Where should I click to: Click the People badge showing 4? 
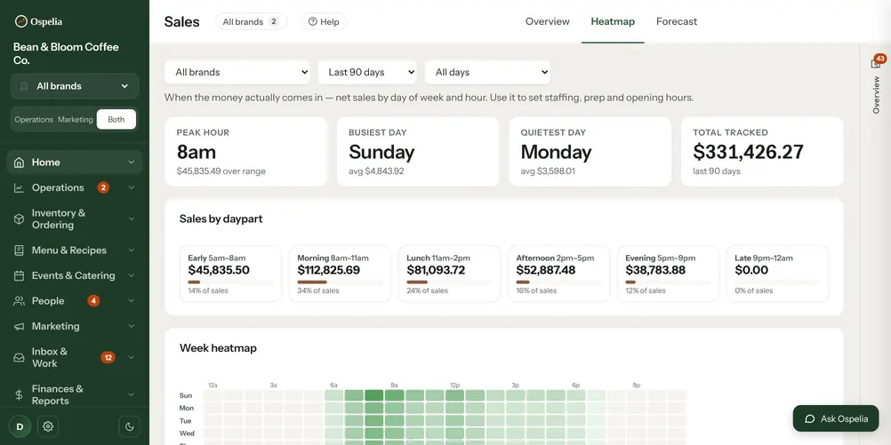[x=93, y=301]
